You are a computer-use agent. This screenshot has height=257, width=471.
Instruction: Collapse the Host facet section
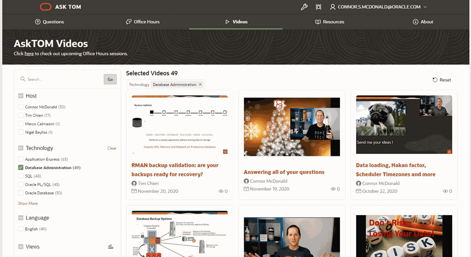21,96
